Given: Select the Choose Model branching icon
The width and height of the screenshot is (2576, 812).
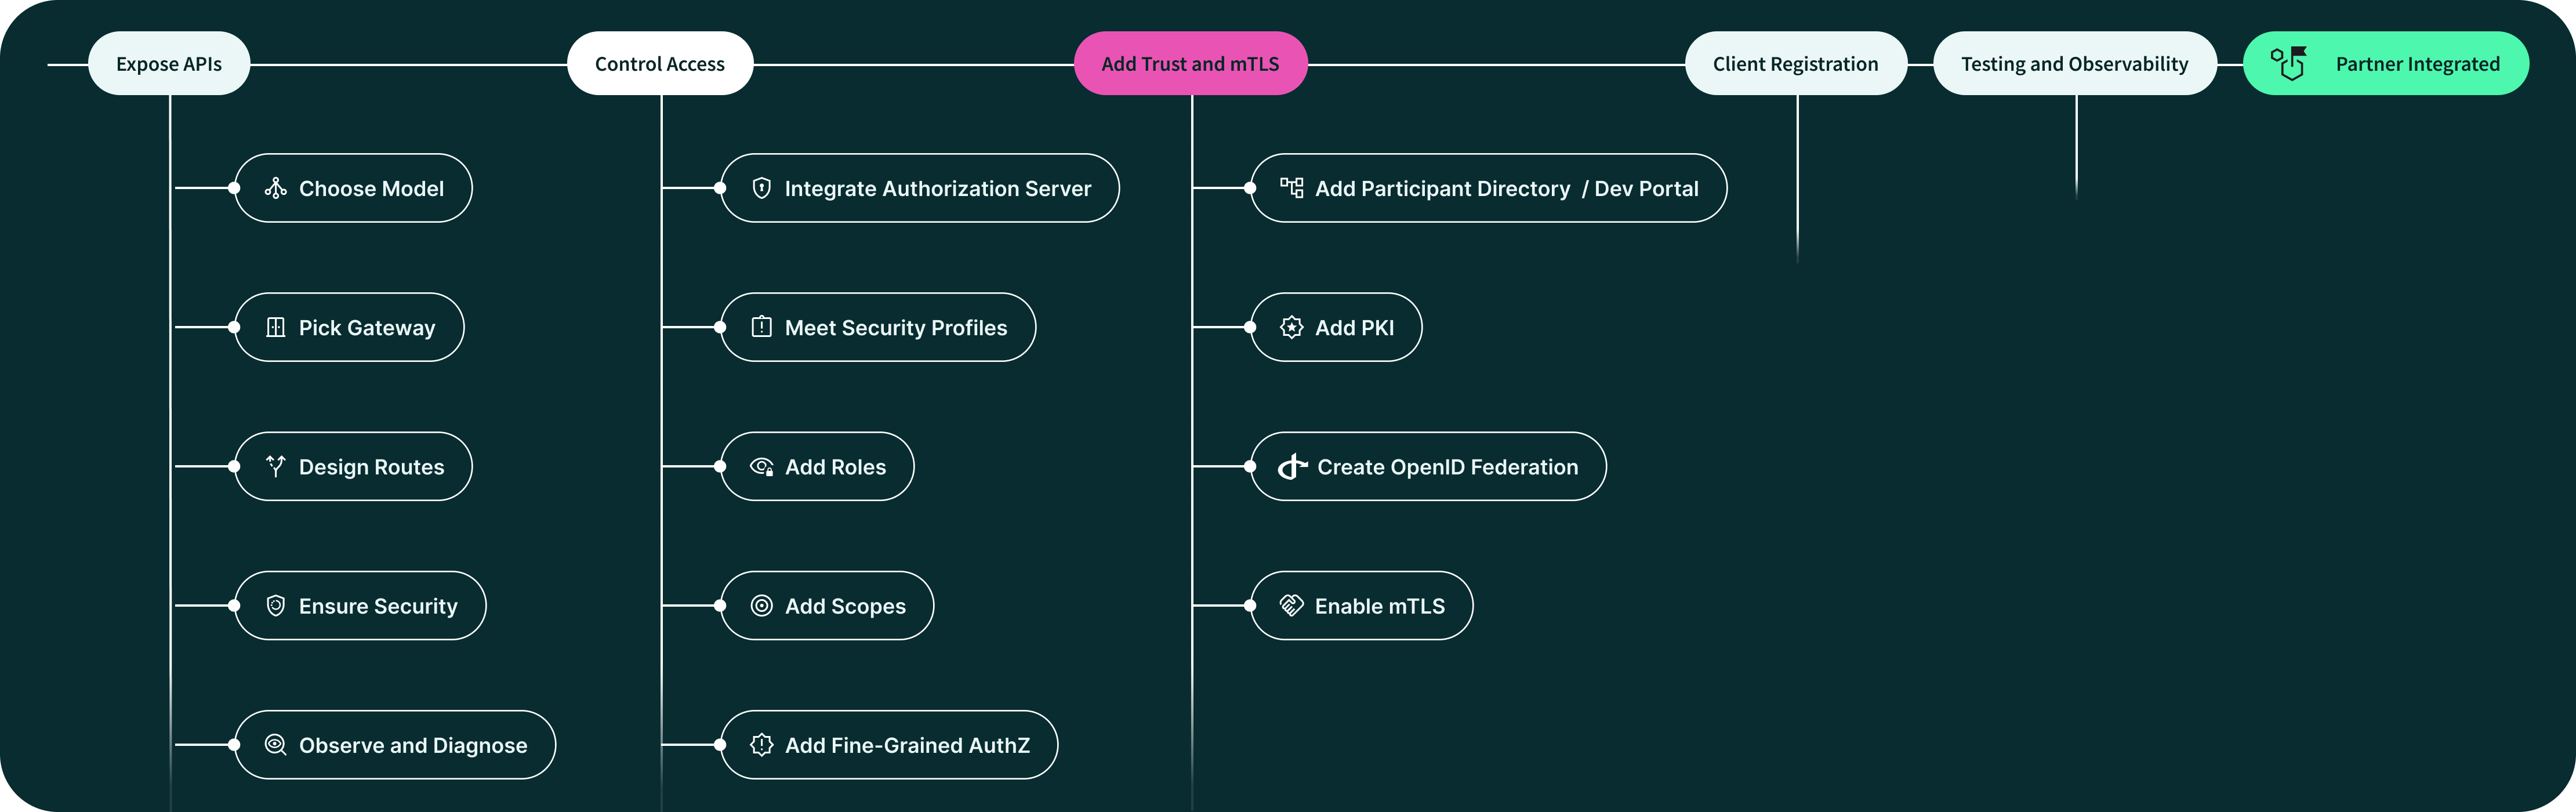Looking at the screenshot, I should pyautogui.click(x=275, y=188).
